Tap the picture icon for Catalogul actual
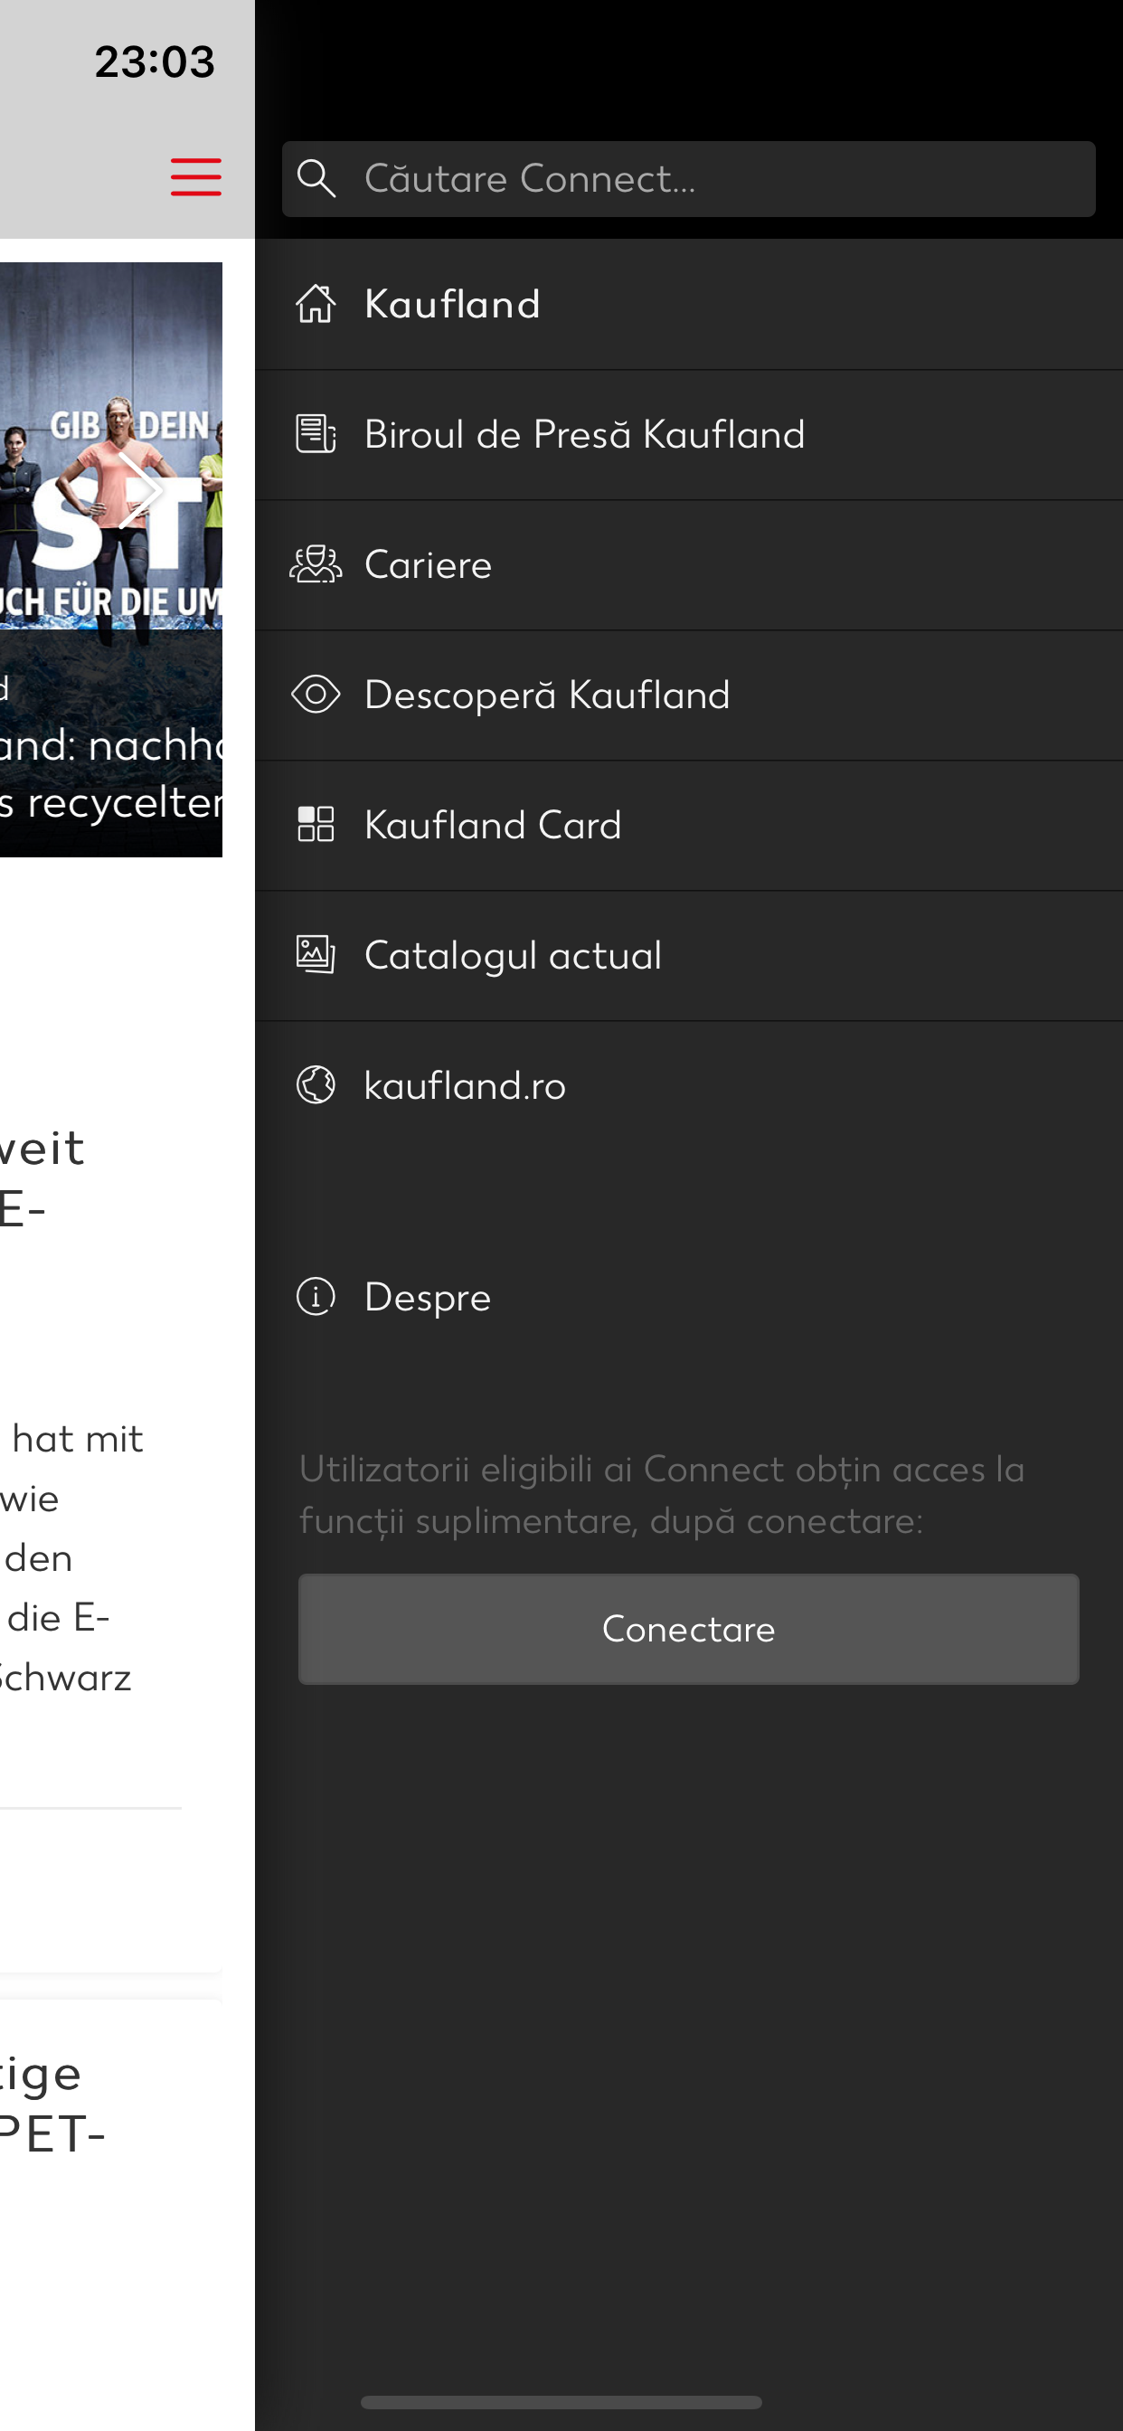The width and height of the screenshot is (1123, 2431). point(316,954)
